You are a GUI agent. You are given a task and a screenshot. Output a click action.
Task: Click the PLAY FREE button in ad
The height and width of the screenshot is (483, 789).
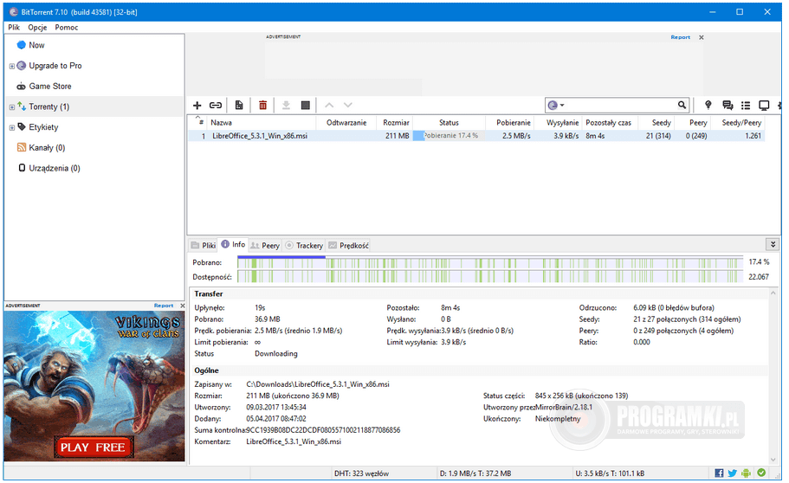pyautogui.click(x=94, y=447)
